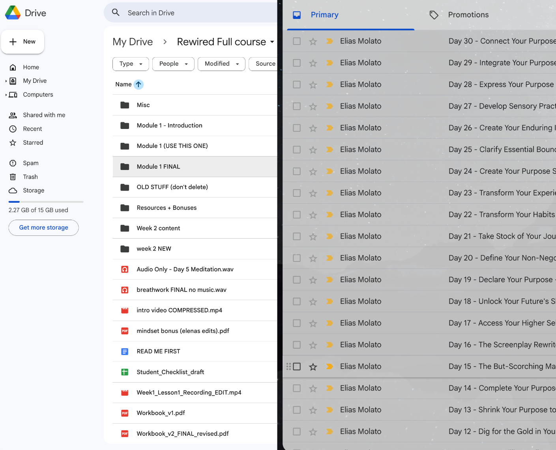Click the search magnifier icon in Drive
This screenshot has width=556, height=450.
116,13
